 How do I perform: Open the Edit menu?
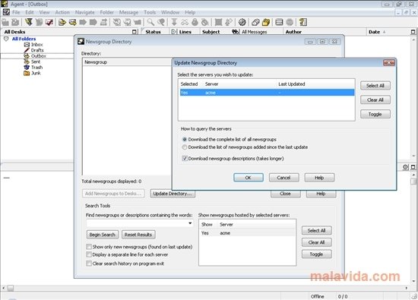30,12
